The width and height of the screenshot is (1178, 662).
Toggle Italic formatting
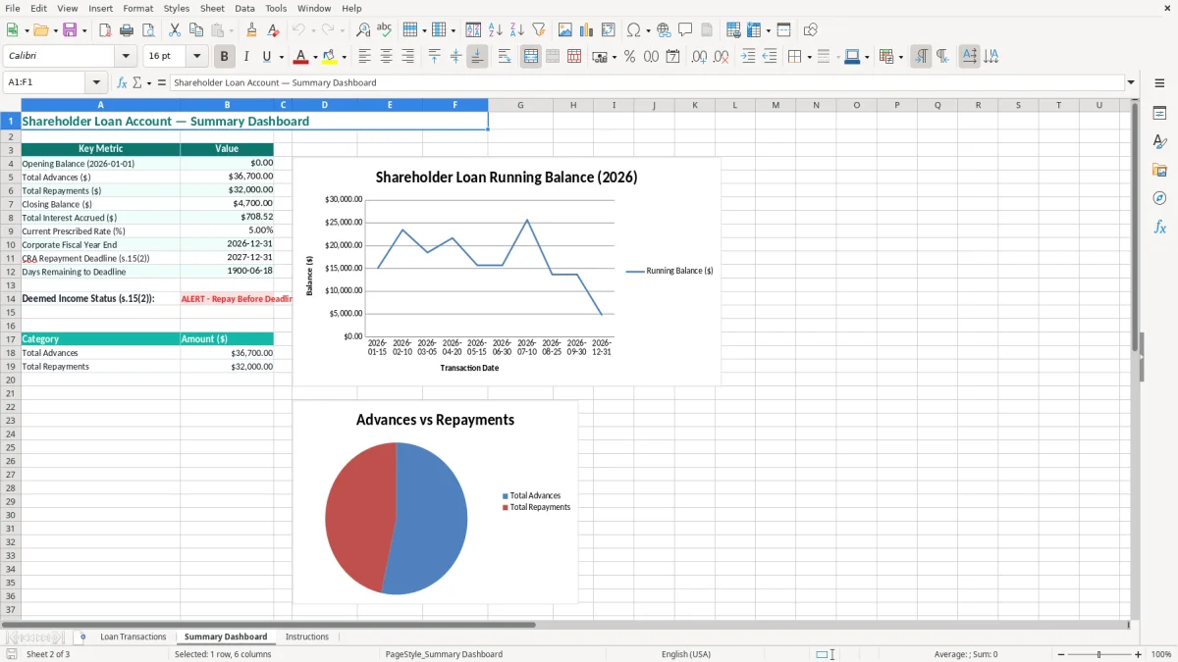click(246, 57)
